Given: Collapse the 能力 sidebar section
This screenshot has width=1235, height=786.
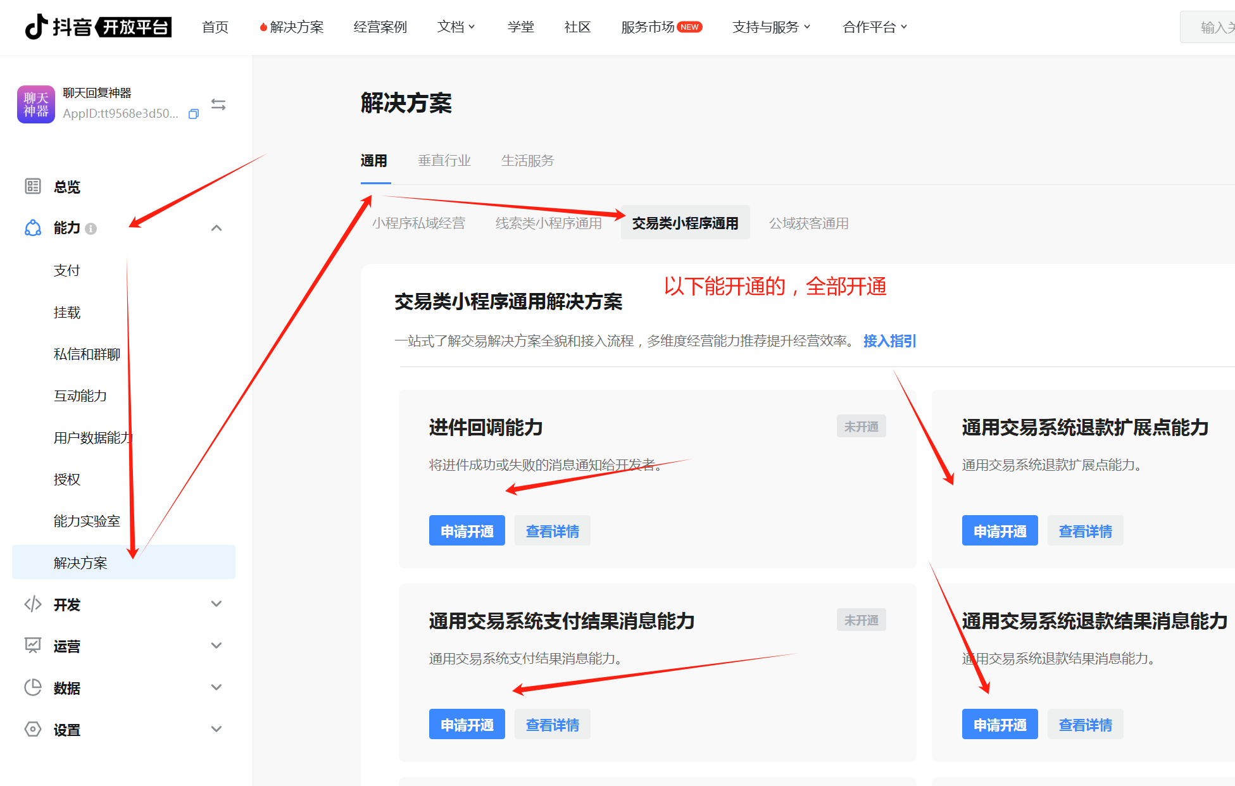Looking at the screenshot, I should click(x=216, y=228).
